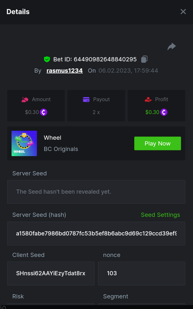Click the currency coin beside Profit value
193x309 pixels.
click(x=164, y=112)
